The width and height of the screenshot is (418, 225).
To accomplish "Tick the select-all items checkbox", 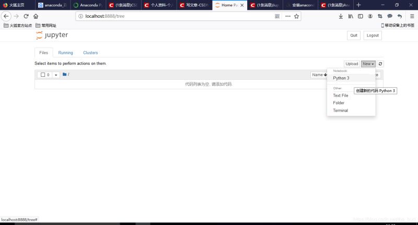I will (x=43, y=75).
